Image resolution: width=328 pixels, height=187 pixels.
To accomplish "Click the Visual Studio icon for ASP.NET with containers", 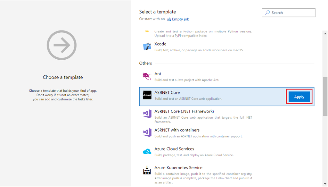I will (x=147, y=132).
